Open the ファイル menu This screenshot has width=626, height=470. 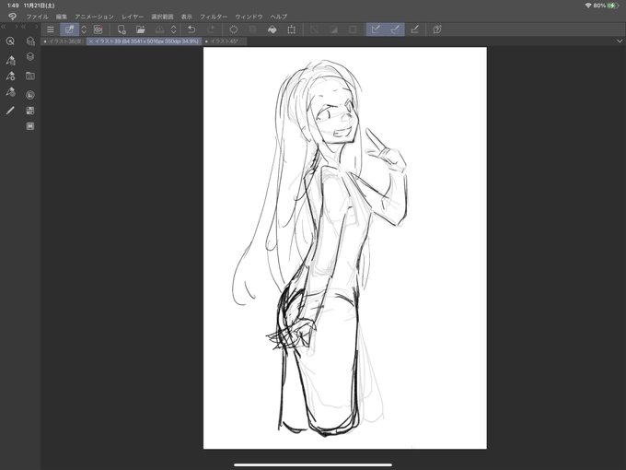[x=37, y=17]
